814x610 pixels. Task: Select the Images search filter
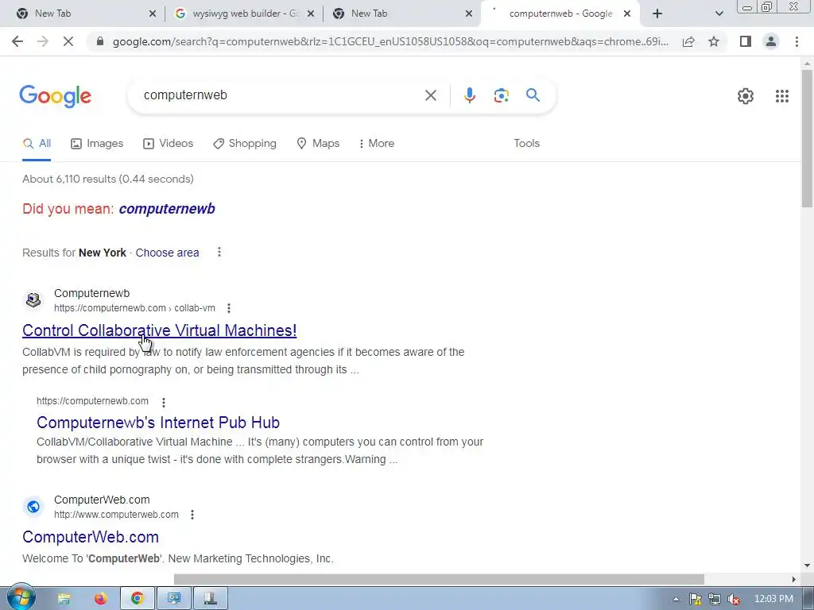click(97, 144)
